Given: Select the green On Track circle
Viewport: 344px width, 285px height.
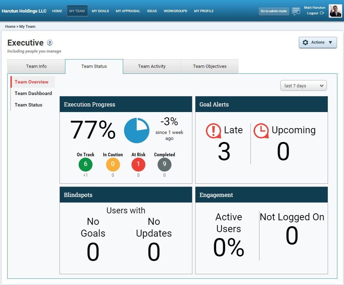Looking at the screenshot, I should [x=85, y=164].
